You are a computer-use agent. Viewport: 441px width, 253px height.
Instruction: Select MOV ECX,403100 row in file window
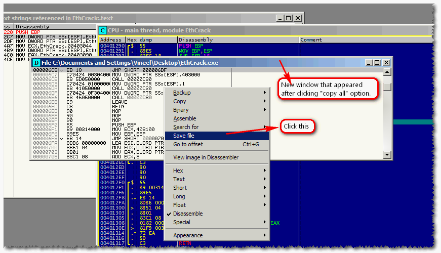tap(98, 130)
